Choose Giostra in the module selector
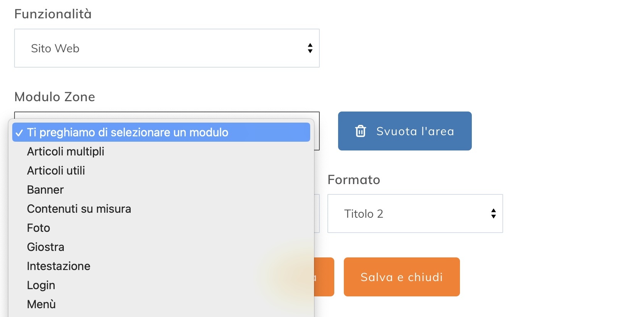This screenshot has height=317, width=625. point(45,247)
